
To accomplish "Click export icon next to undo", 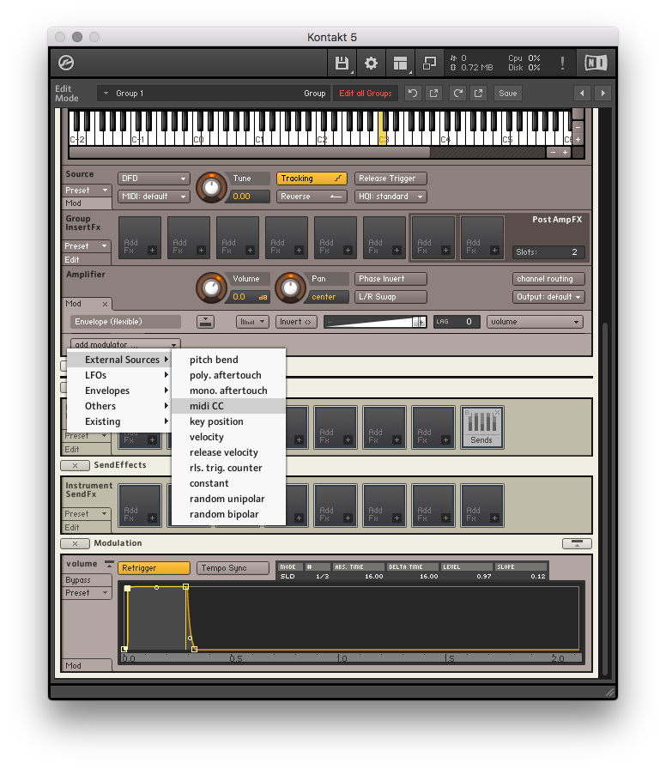I will [433, 94].
